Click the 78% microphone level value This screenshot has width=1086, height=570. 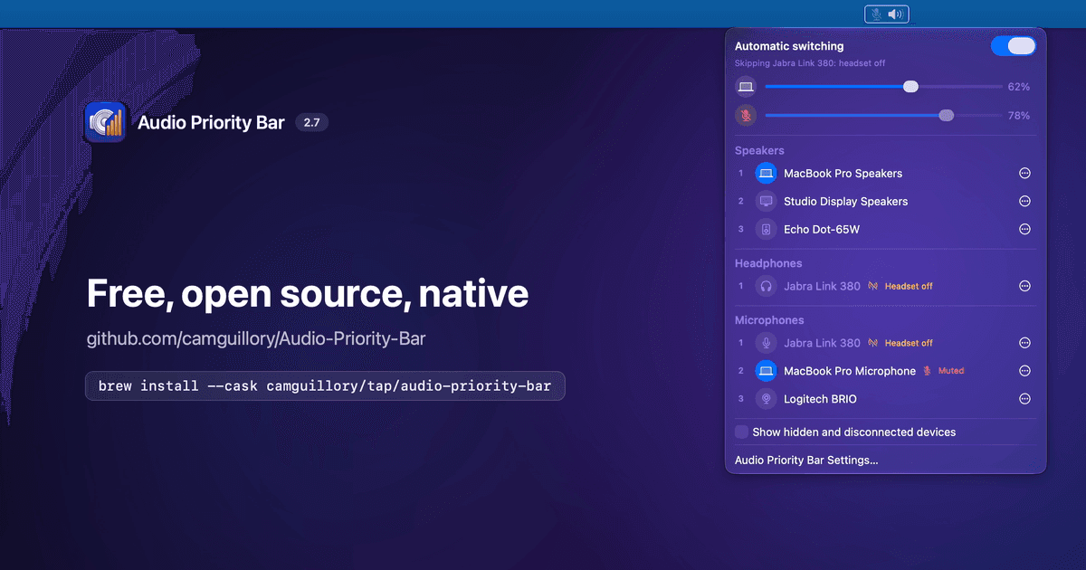tap(1019, 116)
